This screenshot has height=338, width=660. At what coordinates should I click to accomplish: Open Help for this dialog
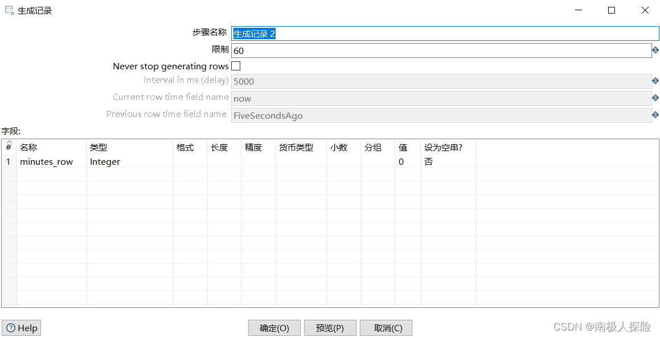[22, 328]
